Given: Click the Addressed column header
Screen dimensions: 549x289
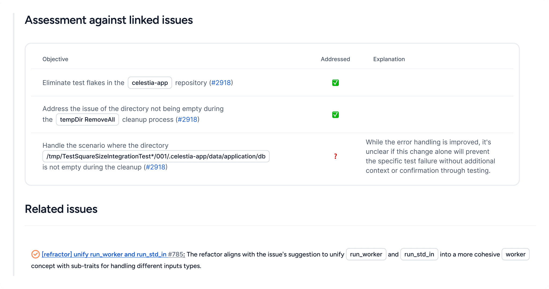Looking at the screenshot, I should coord(335,59).
